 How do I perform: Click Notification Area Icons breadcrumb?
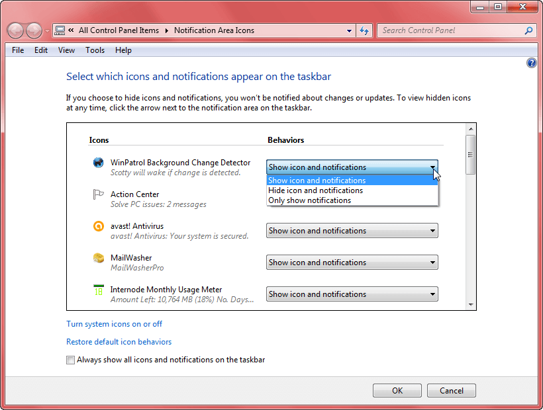coord(214,30)
